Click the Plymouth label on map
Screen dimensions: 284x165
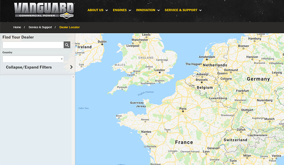tap(122, 87)
